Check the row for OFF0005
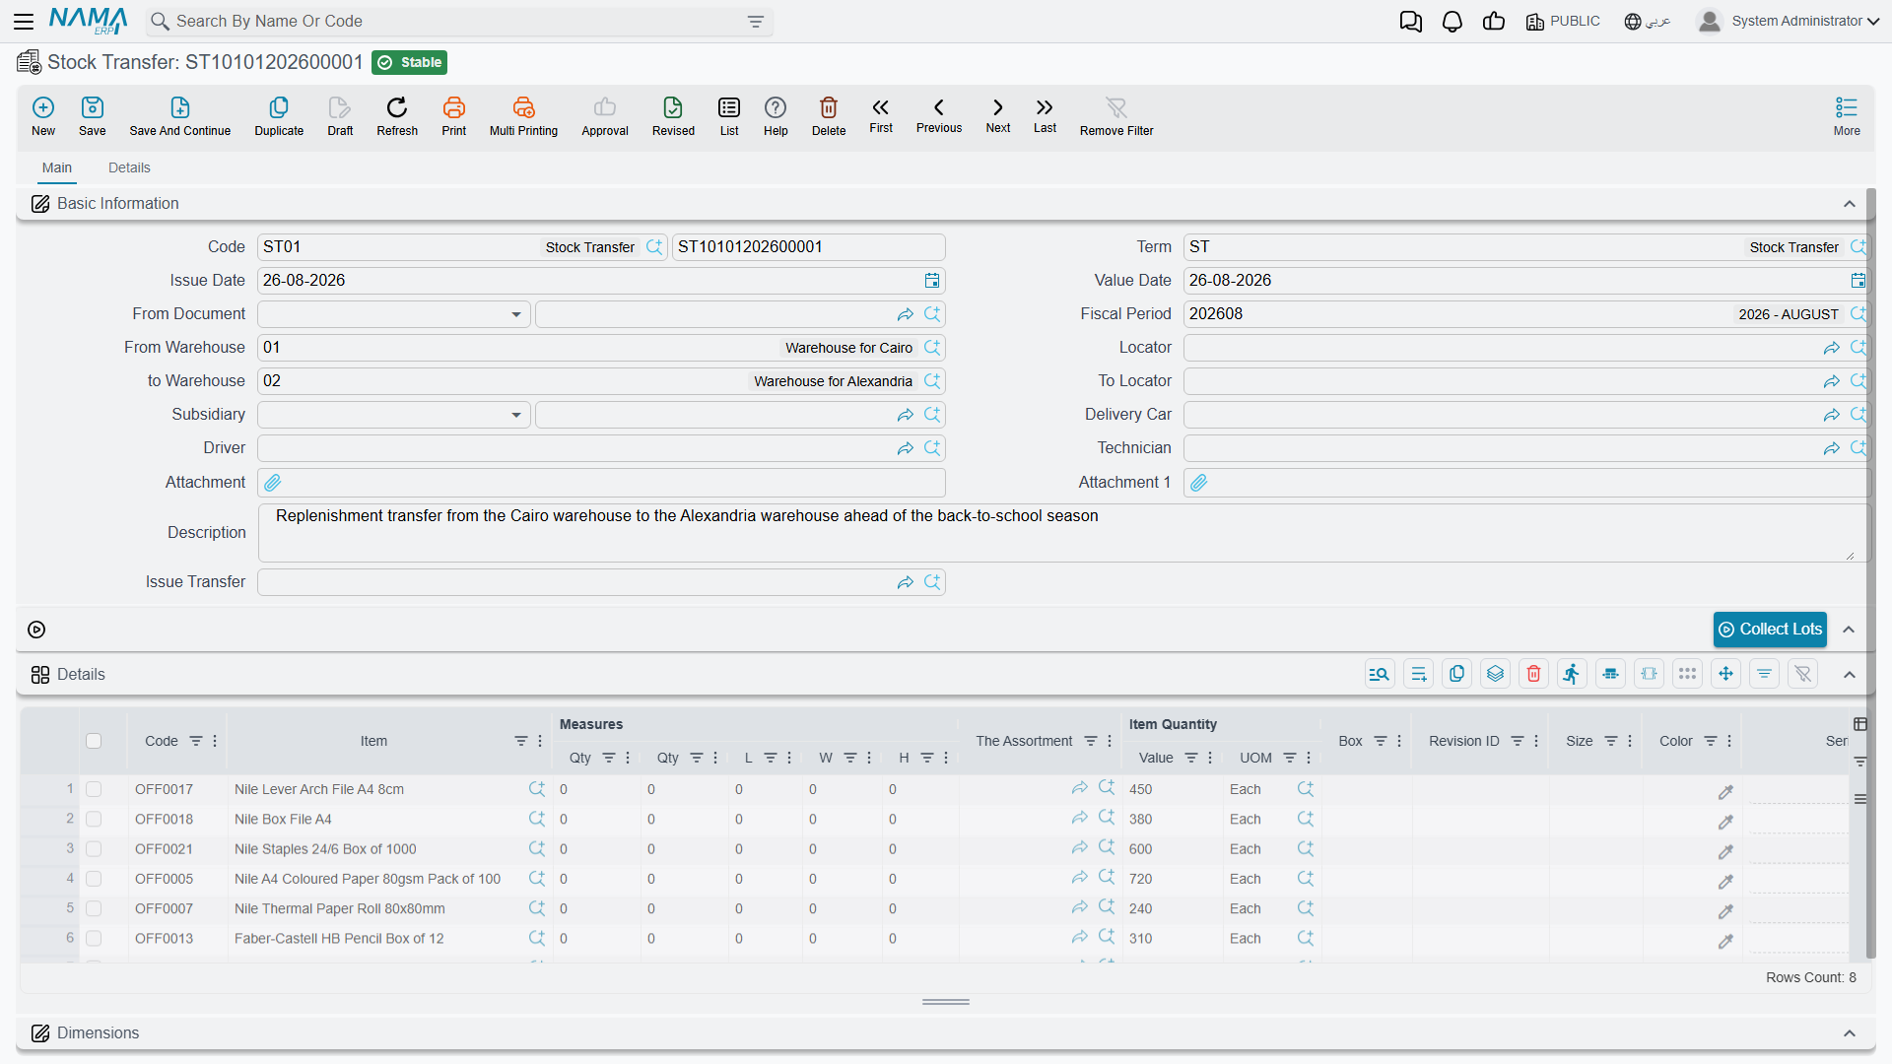 click(94, 879)
